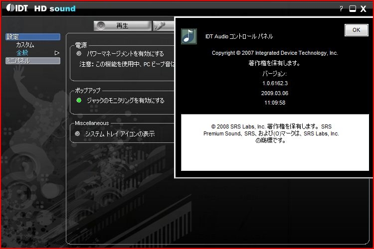This screenshot has width=374, height=249.
Task: Click the Miscellaneous group label
Action: point(92,123)
